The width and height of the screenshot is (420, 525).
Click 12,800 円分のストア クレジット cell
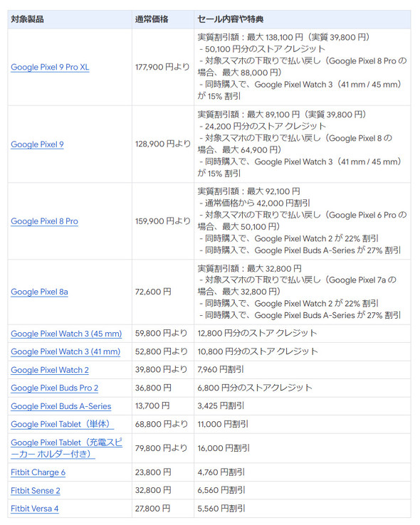(x=302, y=334)
